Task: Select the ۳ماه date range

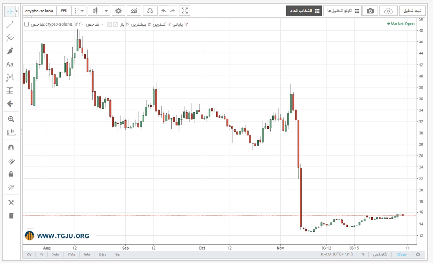Action: 72,254
